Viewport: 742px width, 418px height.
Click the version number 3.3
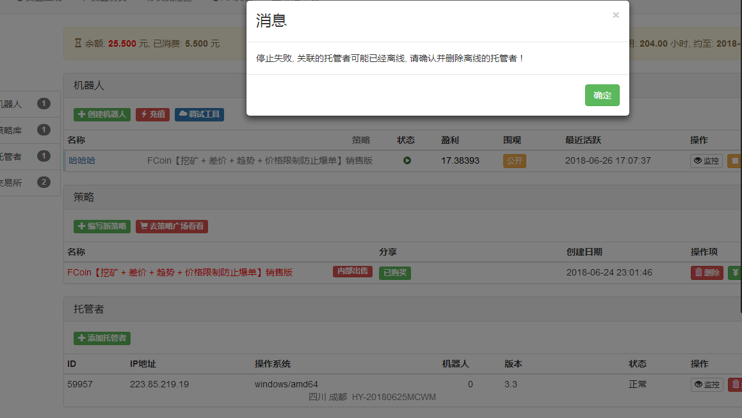[511, 385]
